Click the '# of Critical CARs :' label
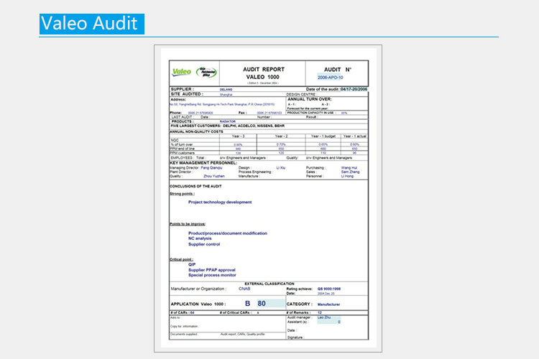The width and height of the screenshot is (539, 359). click(236, 312)
